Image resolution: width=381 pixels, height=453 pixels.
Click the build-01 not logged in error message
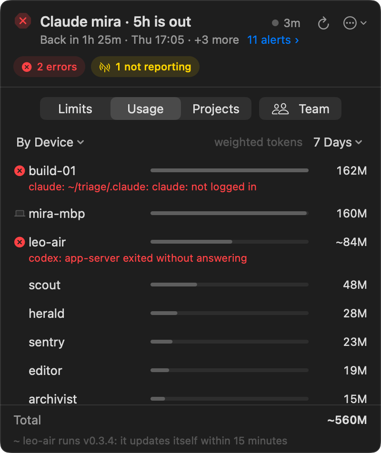click(142, 187)
